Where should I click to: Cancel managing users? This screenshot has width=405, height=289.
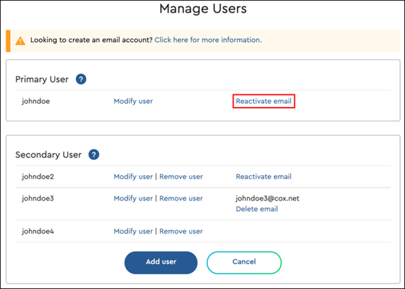click(x=244, y=263)
